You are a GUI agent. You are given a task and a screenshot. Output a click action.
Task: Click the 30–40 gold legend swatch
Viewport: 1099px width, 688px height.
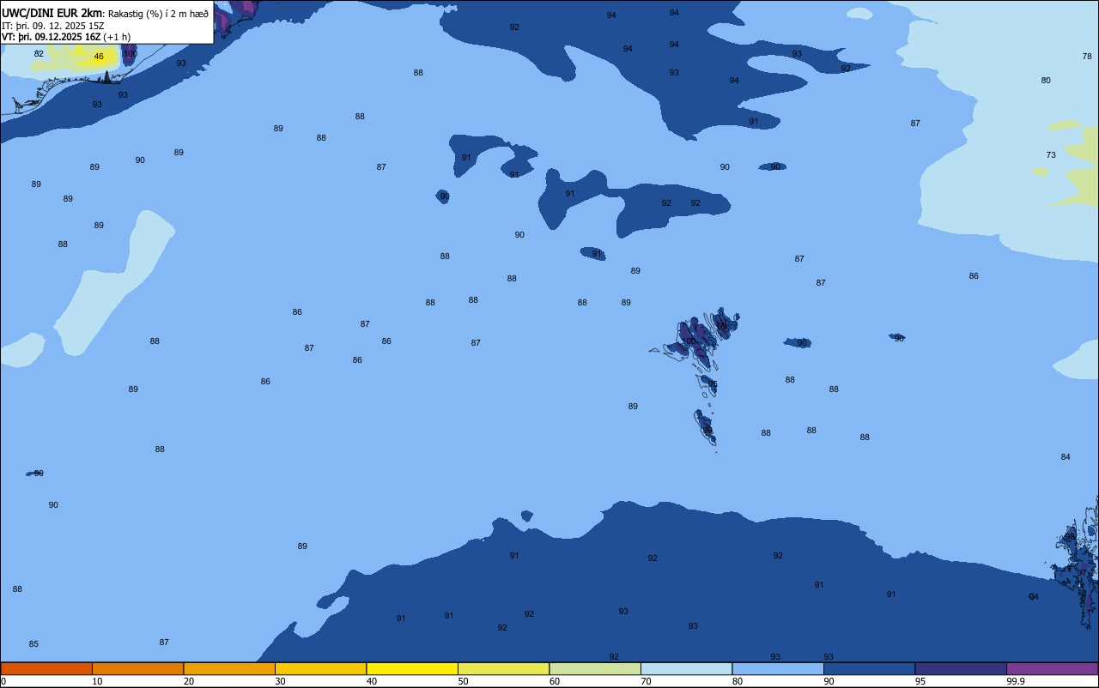click(320, 668)
